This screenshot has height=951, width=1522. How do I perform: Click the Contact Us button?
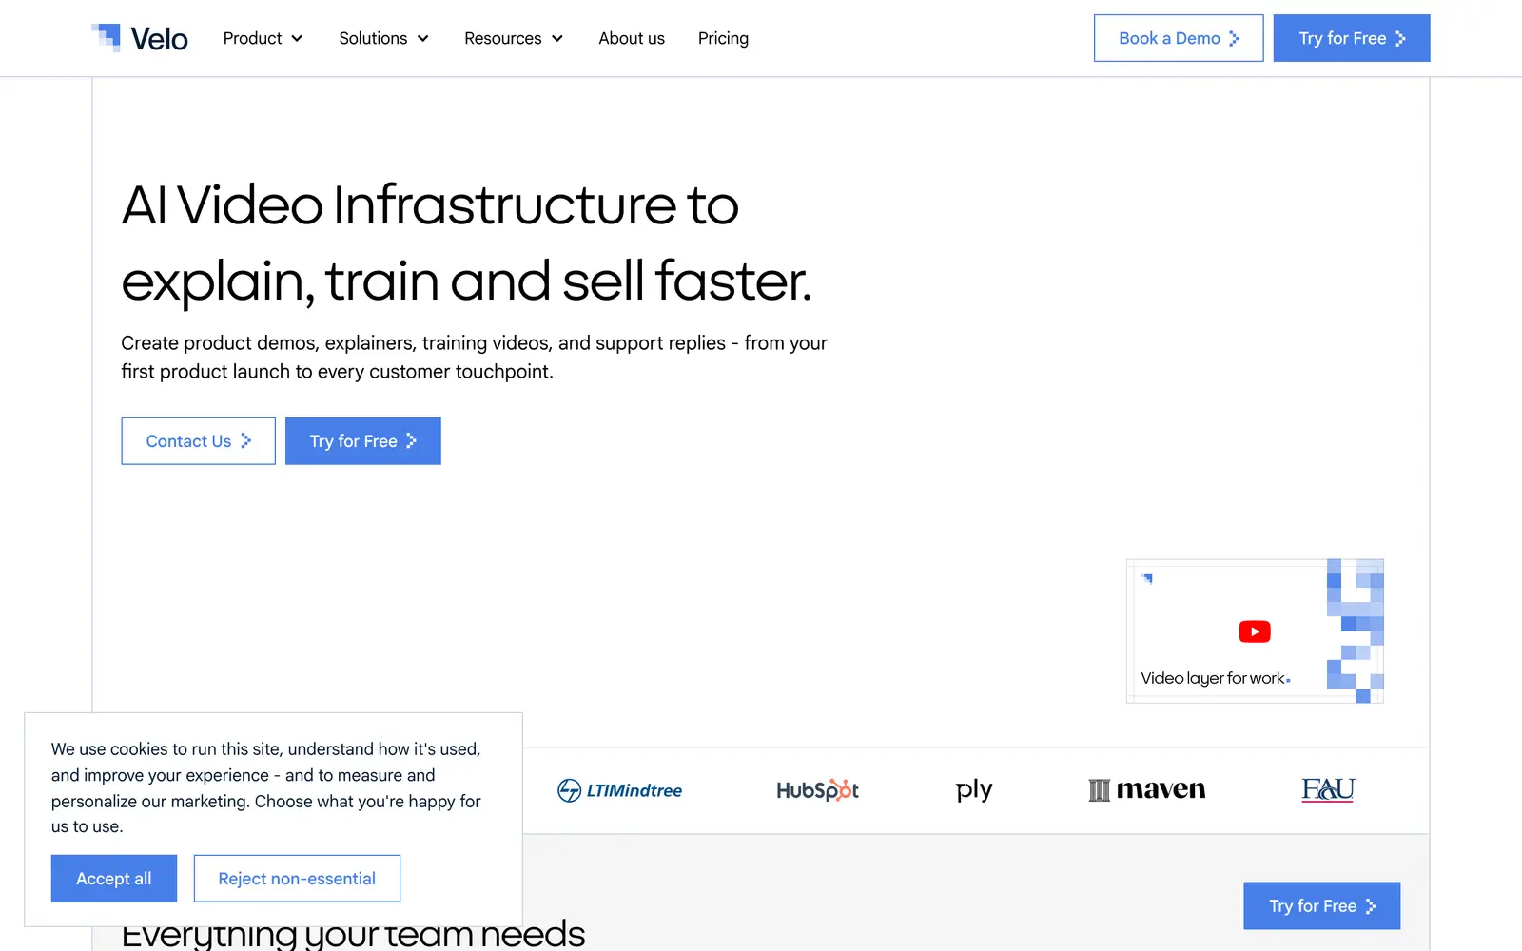click(x=198, y=441)
